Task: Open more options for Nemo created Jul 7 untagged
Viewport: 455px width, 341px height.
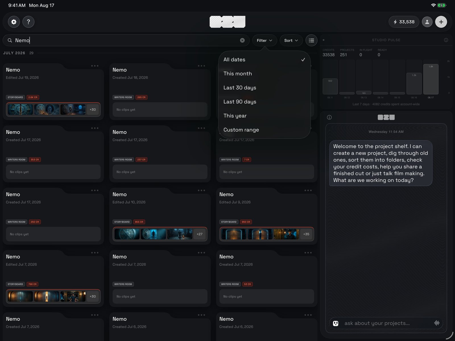Action: click(201, 253)
